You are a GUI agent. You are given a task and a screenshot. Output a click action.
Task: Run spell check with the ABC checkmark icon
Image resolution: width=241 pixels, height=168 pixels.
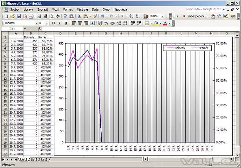pos(65,16)
